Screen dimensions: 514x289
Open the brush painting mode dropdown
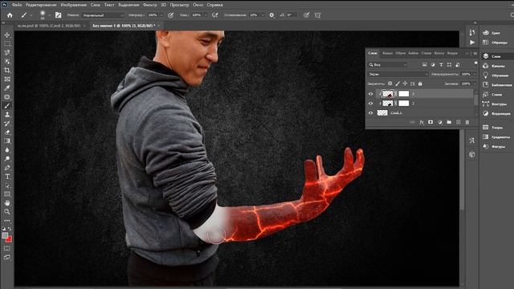coord(103,15)
